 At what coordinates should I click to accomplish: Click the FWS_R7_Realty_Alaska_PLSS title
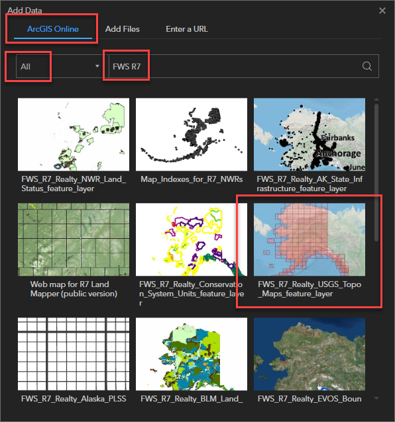click(x=74, y=399)
